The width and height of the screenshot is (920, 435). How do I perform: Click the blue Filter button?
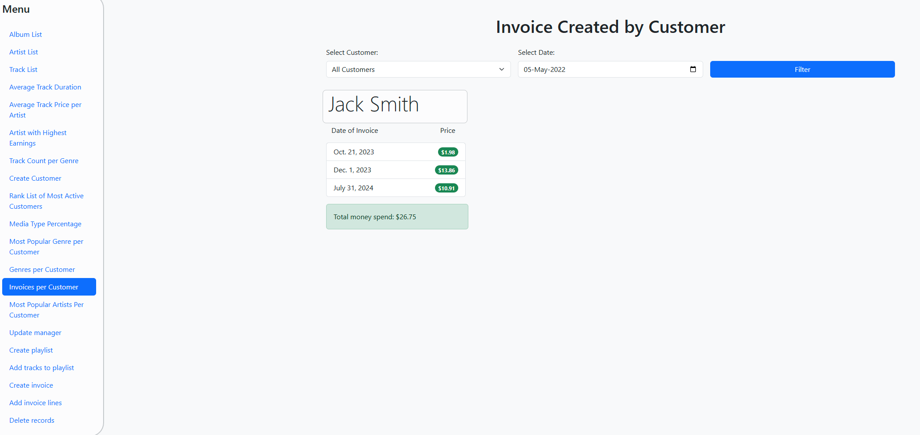point(802,69)
